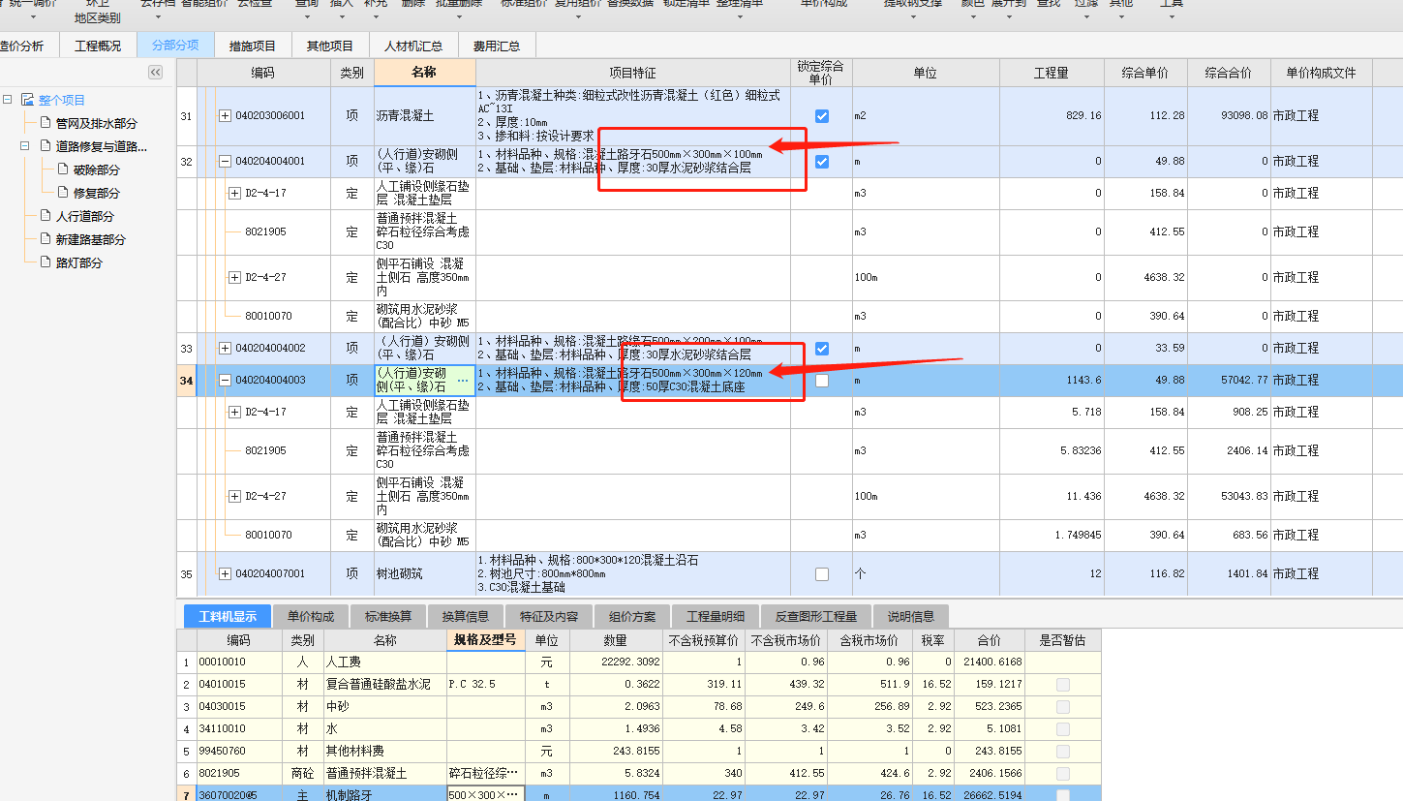
Task: Select the 工程量明细 bottom tab
Action: tap(716, 616)
